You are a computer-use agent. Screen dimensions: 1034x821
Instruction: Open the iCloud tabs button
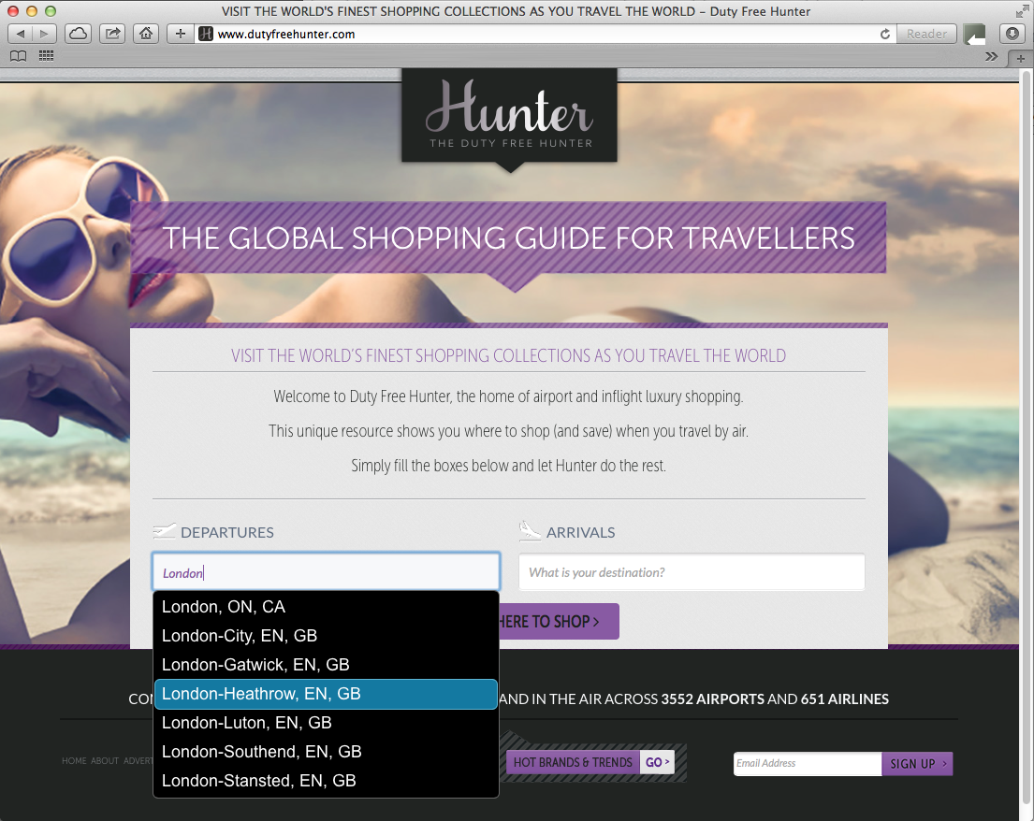(79, 34)
